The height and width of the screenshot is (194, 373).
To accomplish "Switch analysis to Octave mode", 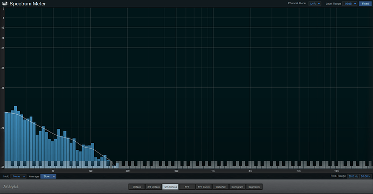I will (x=137, y=187).
